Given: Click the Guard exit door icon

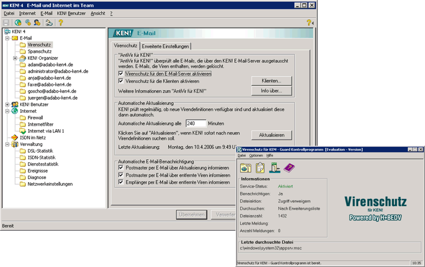Looking at the screenshot, I should (275, 167).
